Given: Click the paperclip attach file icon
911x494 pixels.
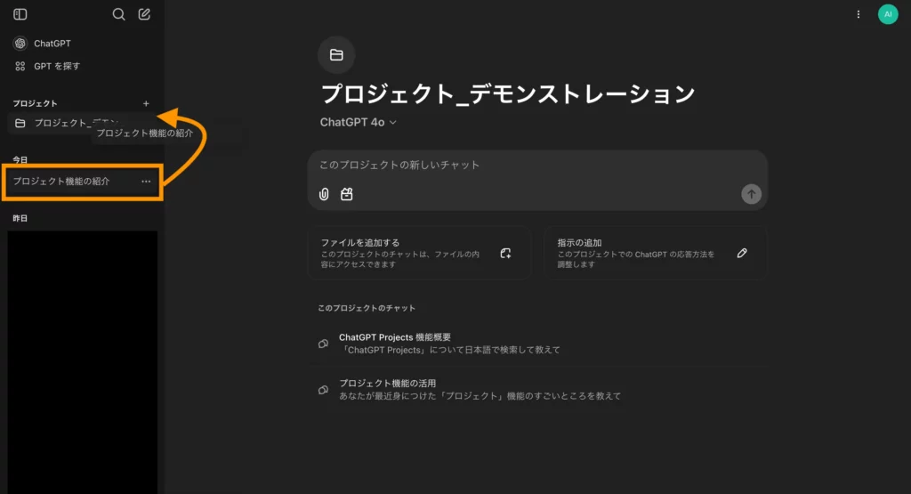Looking at the screenshot, I should point(325,194).
